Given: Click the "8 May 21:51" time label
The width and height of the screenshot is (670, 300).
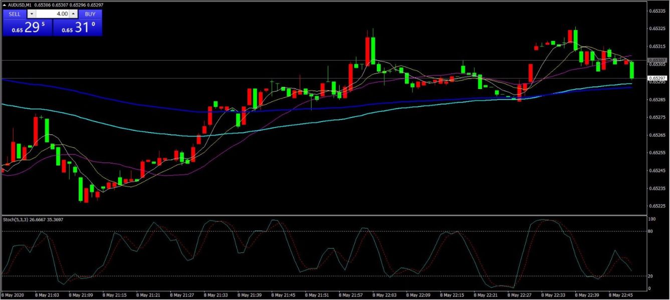Looking at the screenshot, I should pyautogui.click(x=318, y=295).
